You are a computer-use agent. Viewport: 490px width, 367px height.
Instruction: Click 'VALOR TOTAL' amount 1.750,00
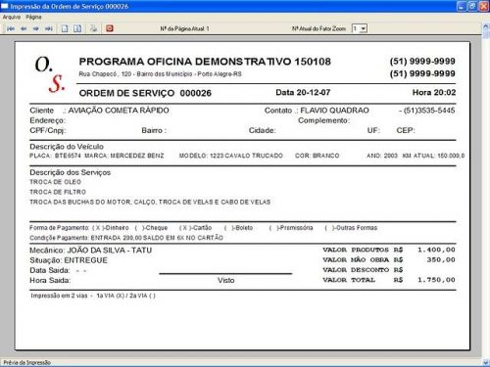(x=436, y=280)
